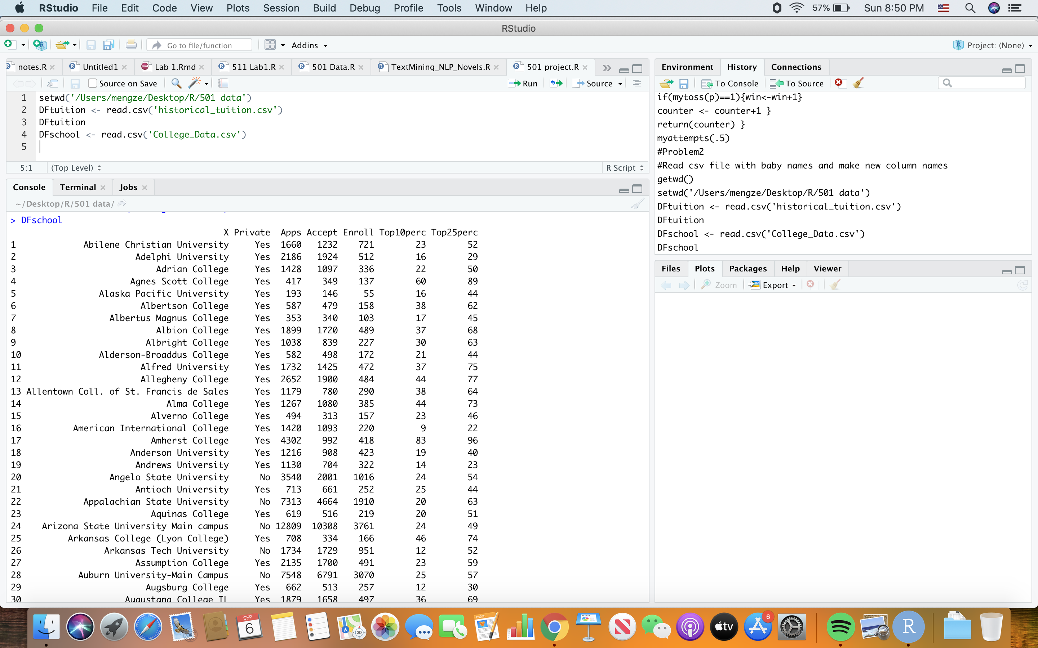Click the To Console button
Screen dimensions: 1038x648
click(730, 83)
